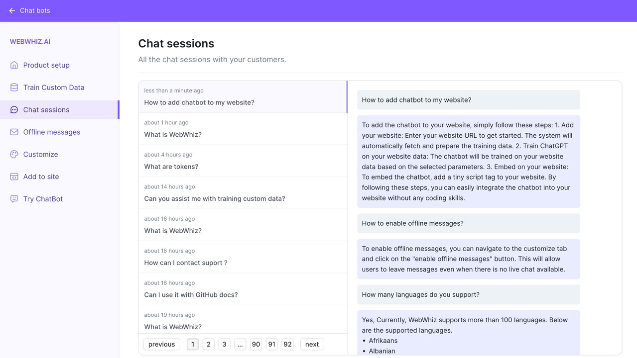The image size is (637, 358).
Task: Click the back arrow icon beside Chat bots
Action: [12, 10]
